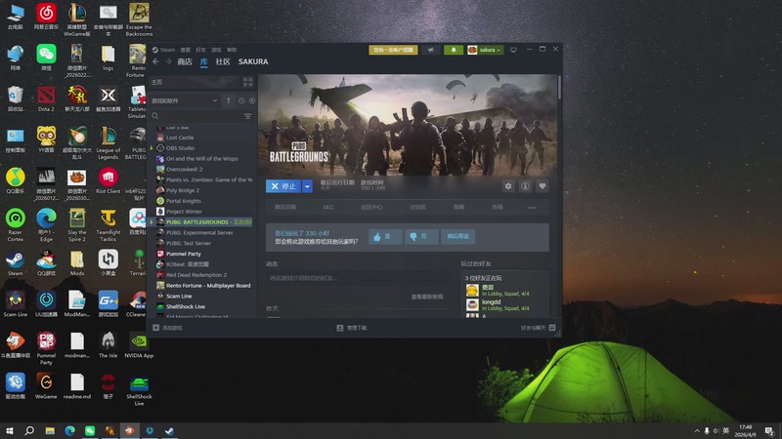Open the WeChat desktop icon

(x=46, y=57)
